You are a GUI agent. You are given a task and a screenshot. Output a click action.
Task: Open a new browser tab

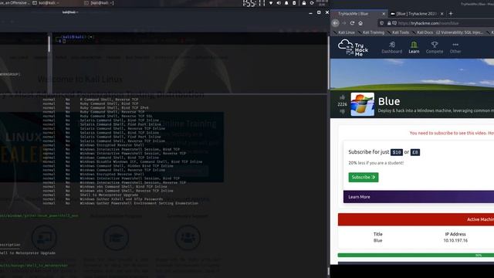pos(451,14)
